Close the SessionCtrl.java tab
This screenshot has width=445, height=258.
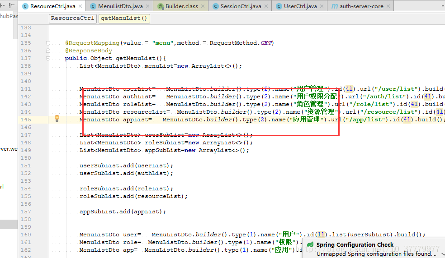point(266,6)
